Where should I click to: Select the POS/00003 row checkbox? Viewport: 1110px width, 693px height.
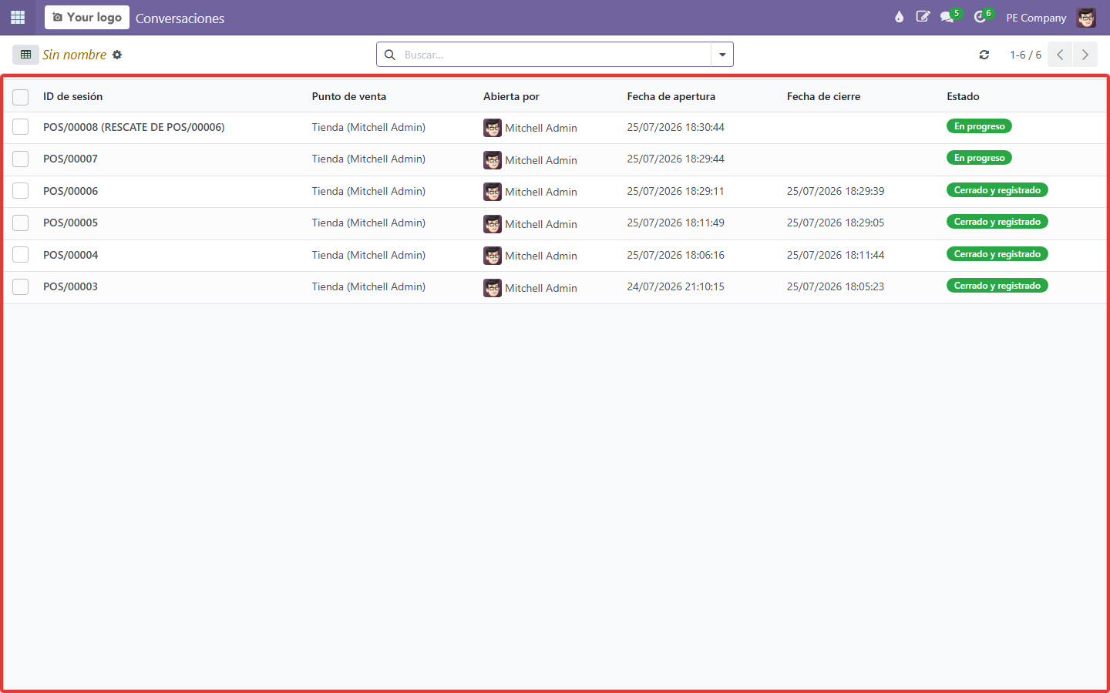21,286
